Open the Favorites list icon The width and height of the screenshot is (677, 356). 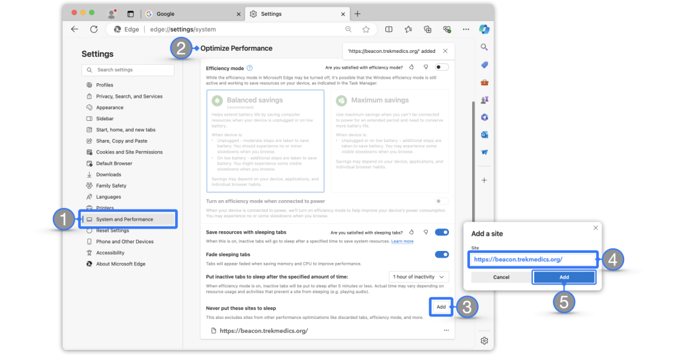pos(409,29)
